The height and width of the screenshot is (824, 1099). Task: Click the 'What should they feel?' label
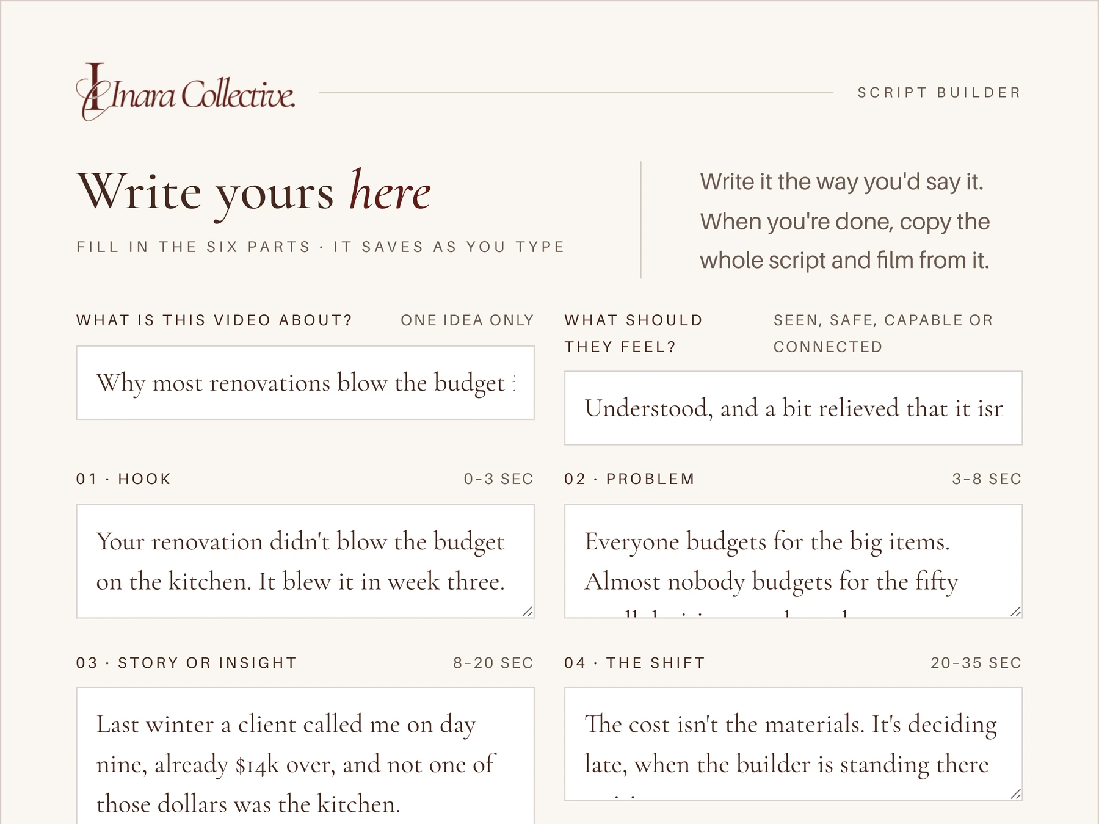(634, 334)
